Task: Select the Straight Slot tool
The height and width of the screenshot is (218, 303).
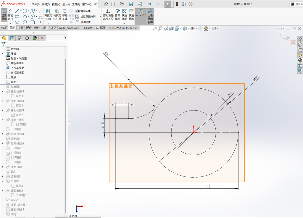Action: (x=17, y=22)
